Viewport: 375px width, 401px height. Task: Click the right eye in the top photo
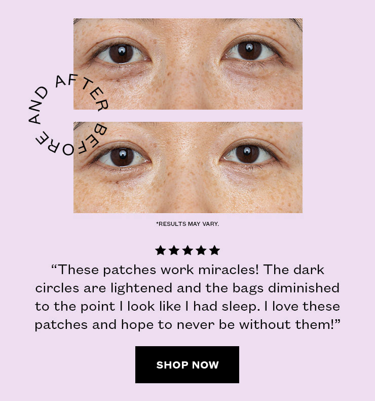pyautogui.click(x=250, y=51)
